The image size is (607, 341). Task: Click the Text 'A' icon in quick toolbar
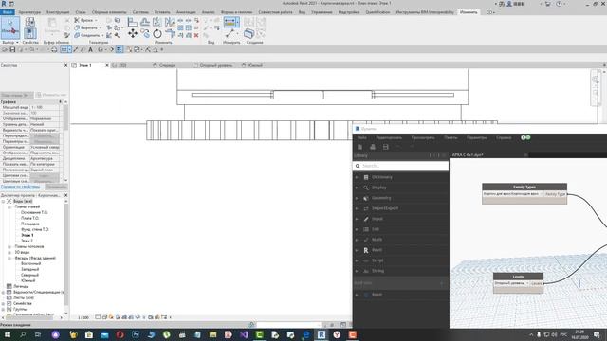(x=91, y=49)
